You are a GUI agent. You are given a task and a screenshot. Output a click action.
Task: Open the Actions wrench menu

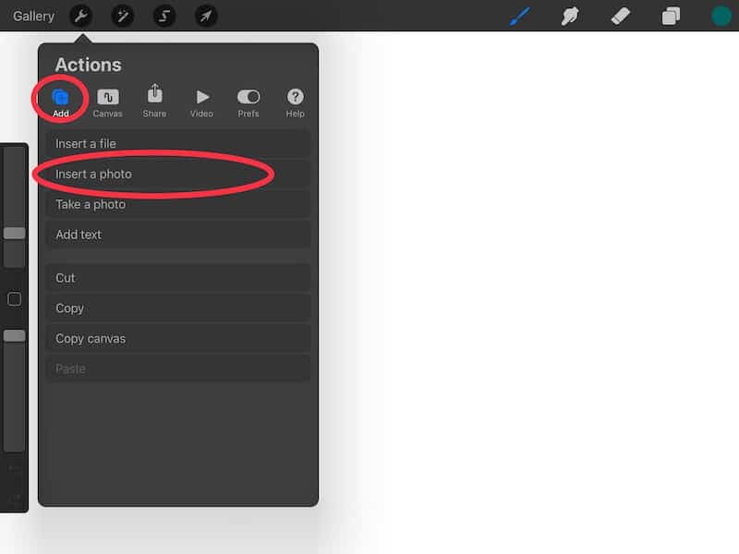pos(79,16)
